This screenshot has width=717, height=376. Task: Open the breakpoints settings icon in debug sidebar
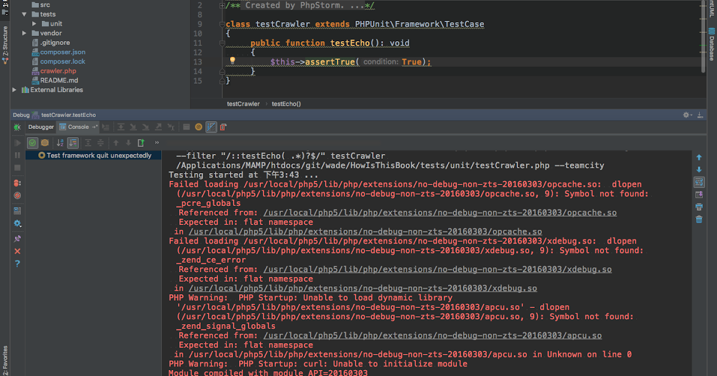coord(17,183)
